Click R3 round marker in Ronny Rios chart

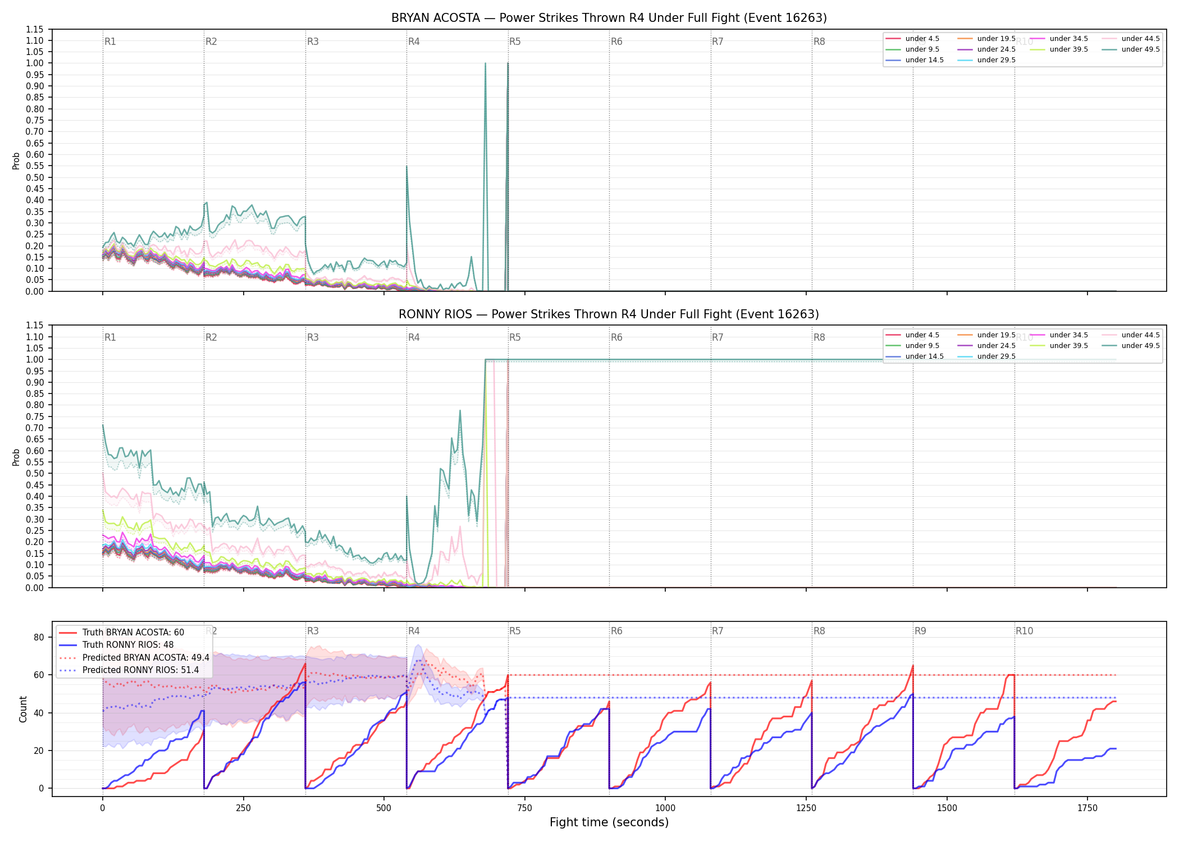pyautogui.click(x=313, y=337)
